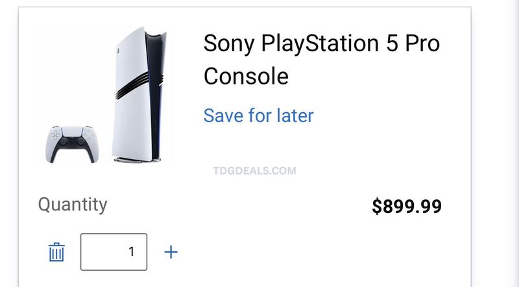Click the word Console in the product title
The height and width of the screenshot is (287, 519).
(x=246, y=76)
